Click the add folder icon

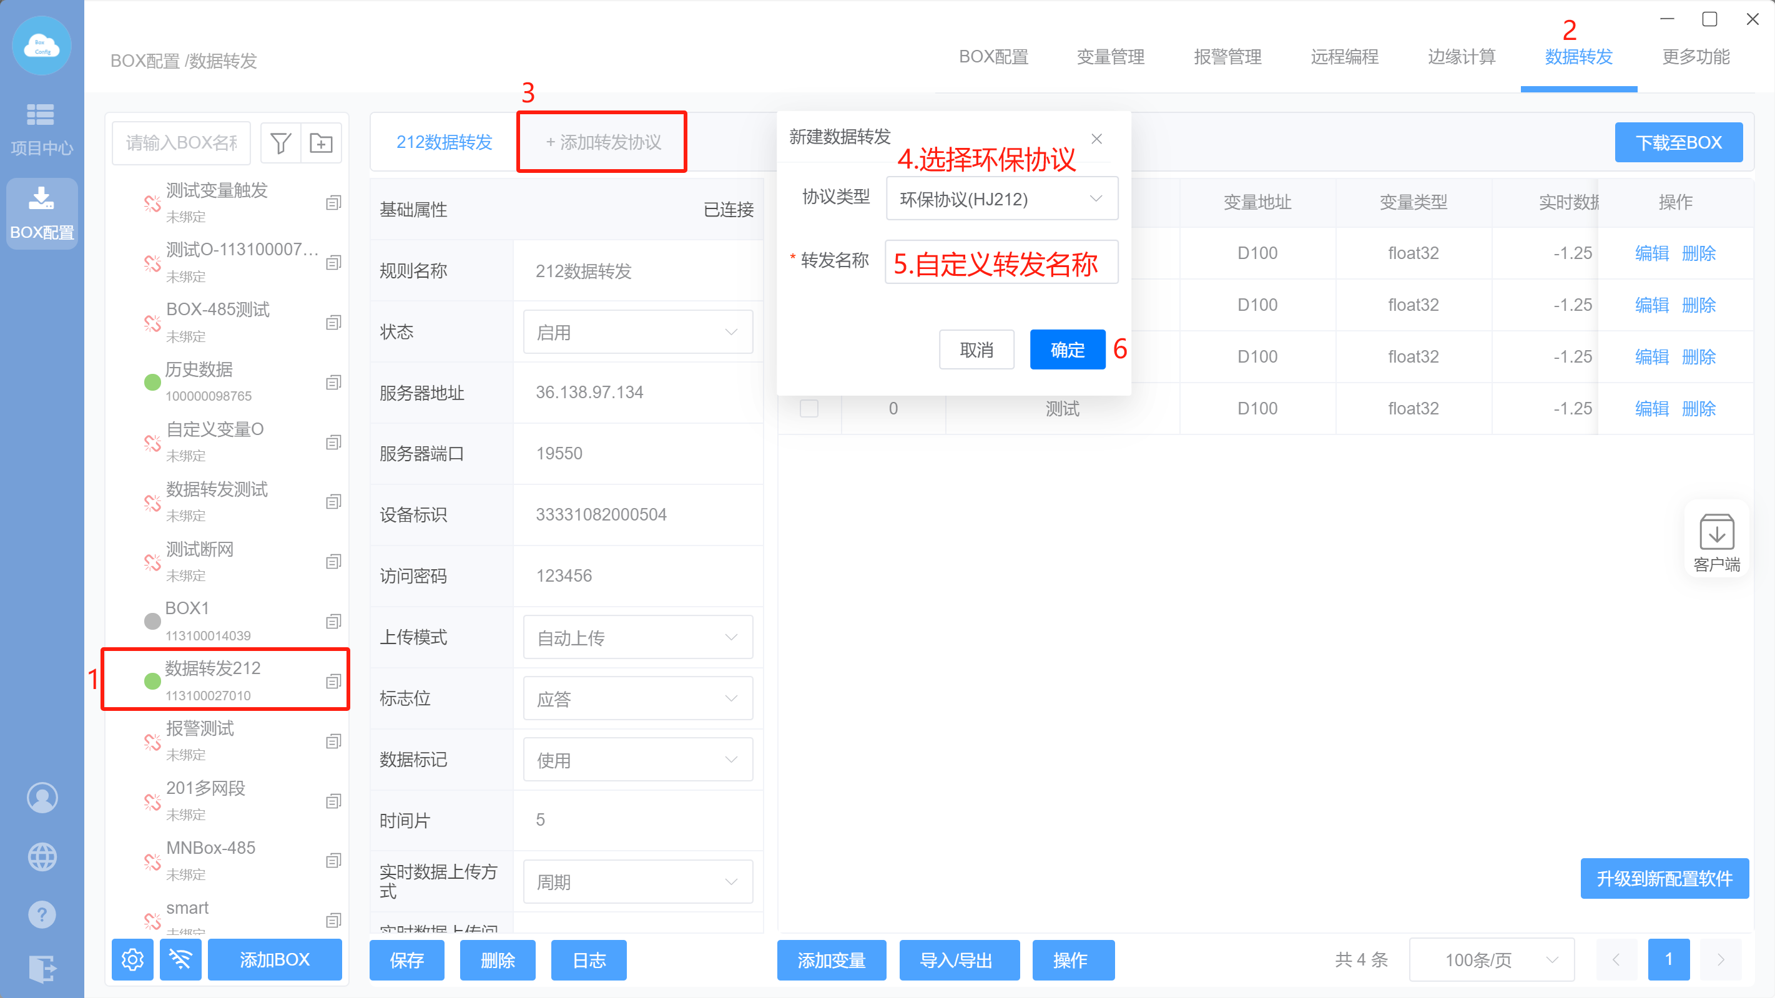[x=321, y=142]
